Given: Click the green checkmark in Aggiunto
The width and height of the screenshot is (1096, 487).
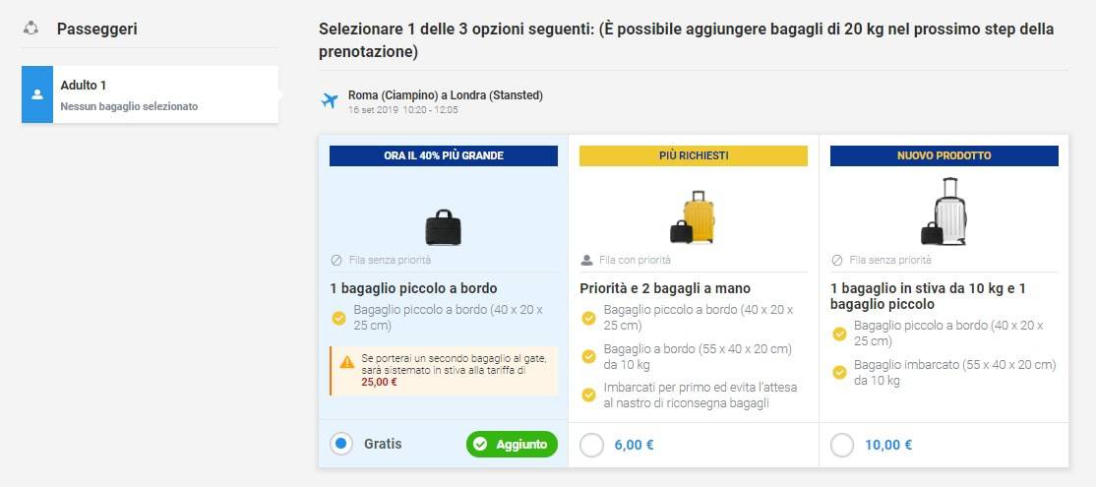Looking at the screenshot, I should coord(480,445).
